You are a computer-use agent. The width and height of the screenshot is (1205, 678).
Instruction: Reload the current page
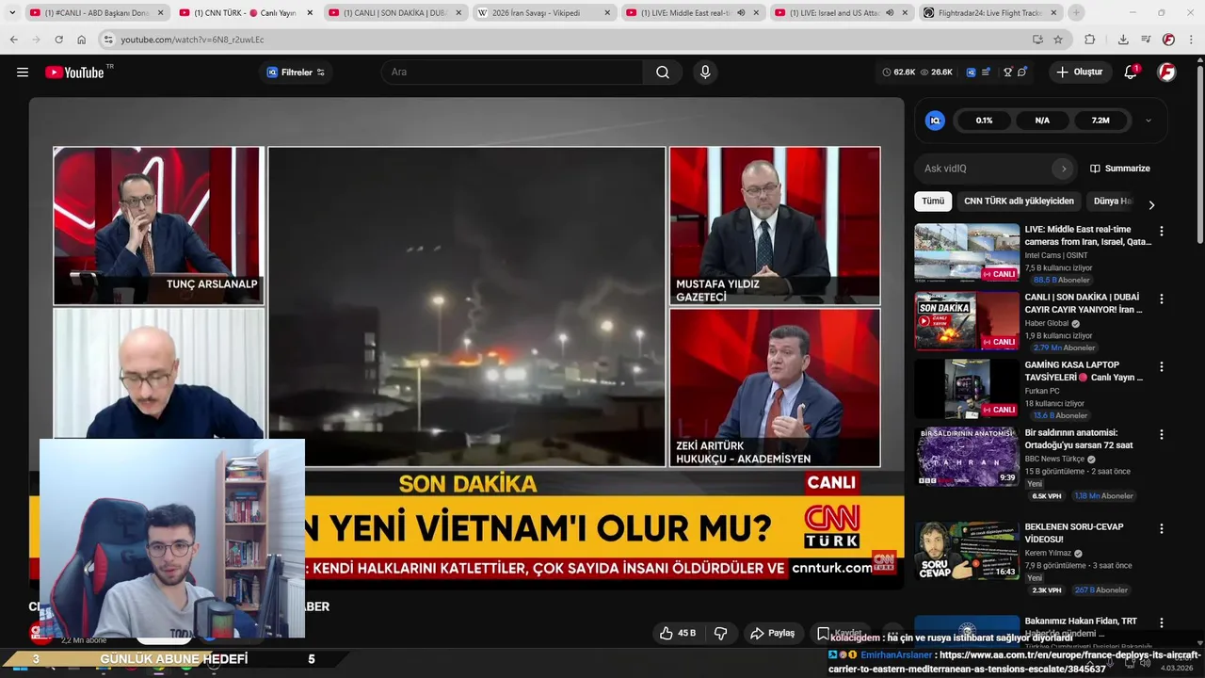(x=58, y=40)
